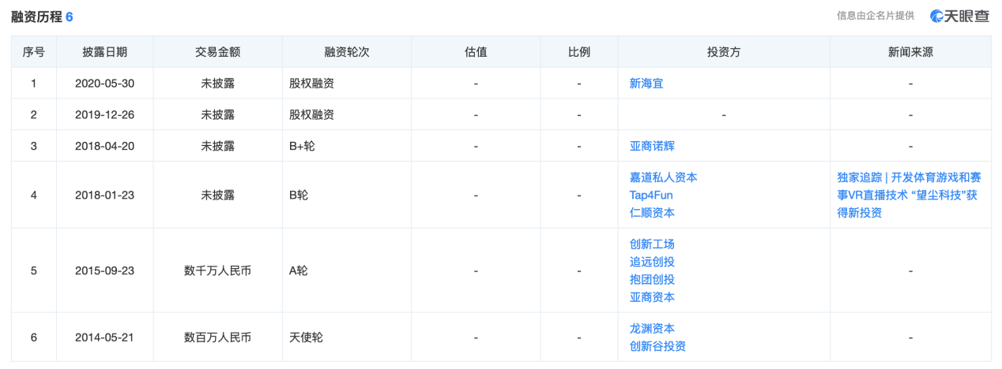Select the 创新谷投资 investor link

657,346
